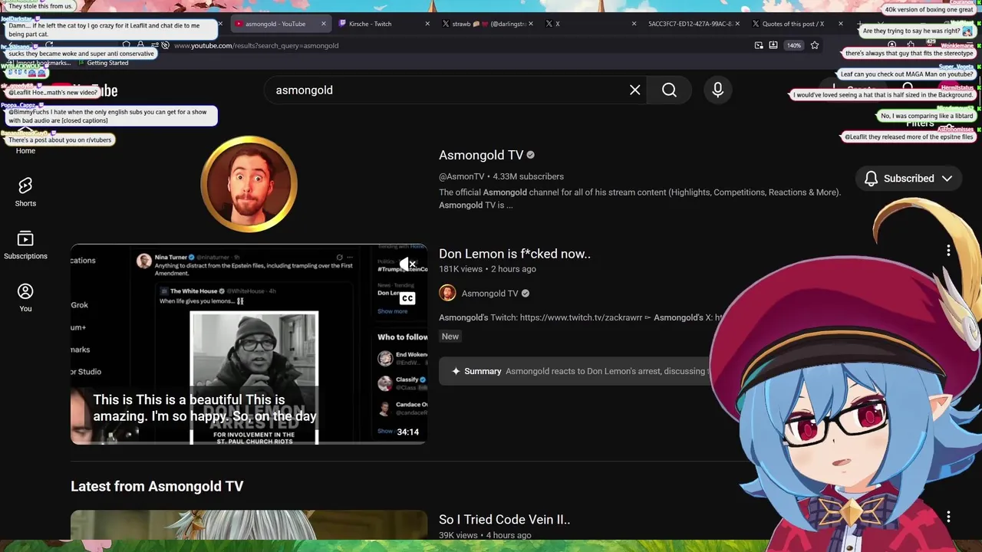The height and width of the screenshot is (552, 982).
Task: Open a new browser tab
Action: (859, 24)
